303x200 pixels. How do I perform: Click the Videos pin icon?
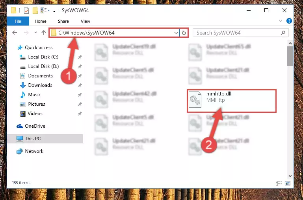click(80, 114)
